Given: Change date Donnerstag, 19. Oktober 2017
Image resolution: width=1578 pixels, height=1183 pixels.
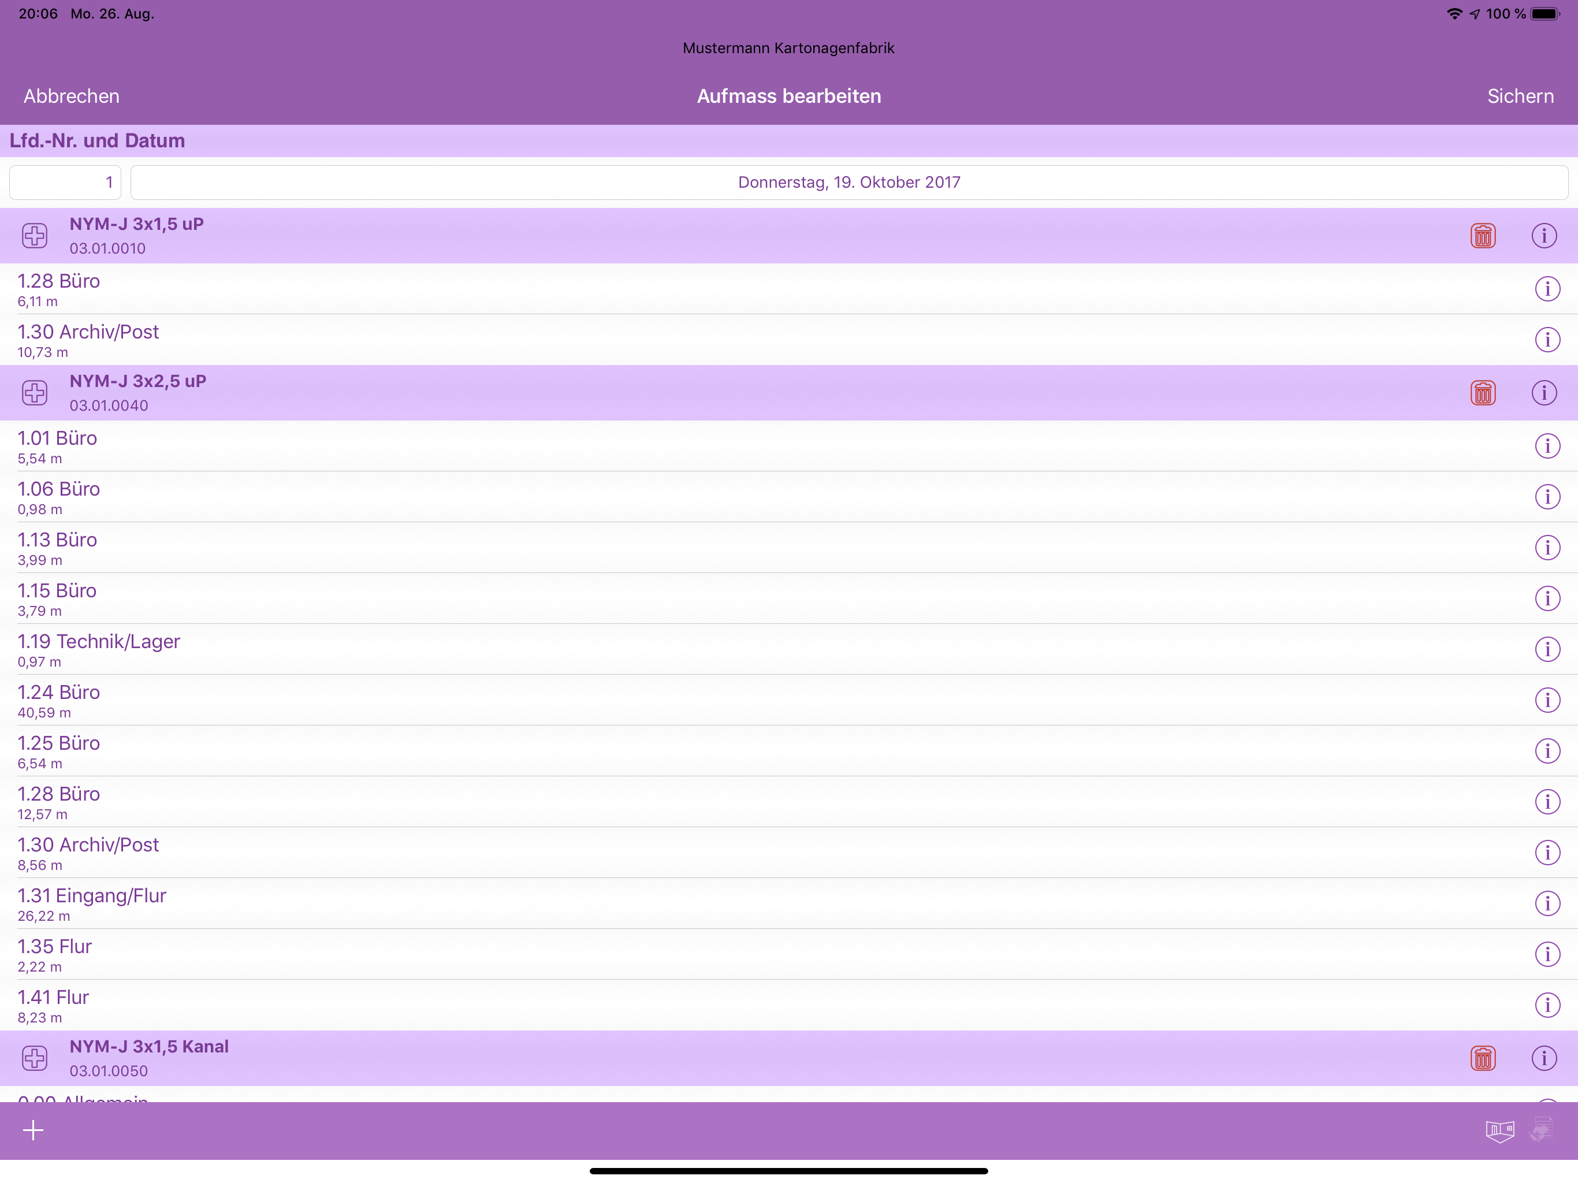Looking at the screenshot, I should pyautogui.click(x=849, y=183).
